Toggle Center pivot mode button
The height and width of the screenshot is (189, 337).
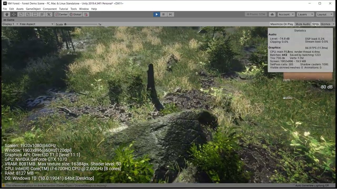tap(61, 14)
